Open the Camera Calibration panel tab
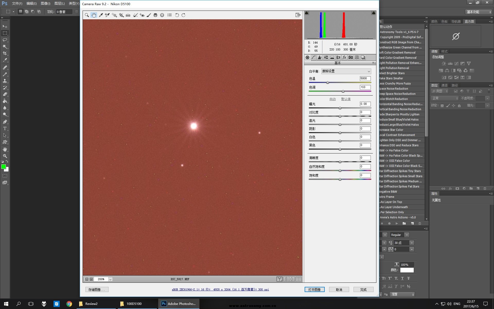Image resolution: width=494 pixels, height=309 pixels. (351, 57)
